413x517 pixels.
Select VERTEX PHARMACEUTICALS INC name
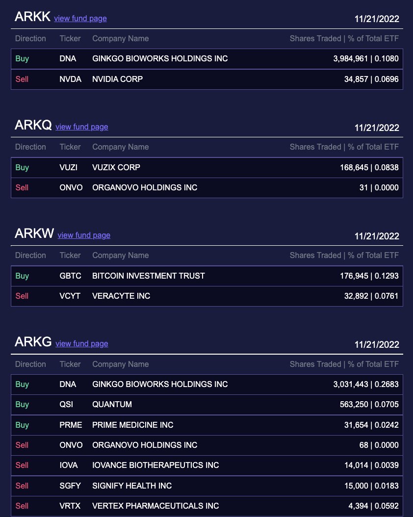(155, 506)
